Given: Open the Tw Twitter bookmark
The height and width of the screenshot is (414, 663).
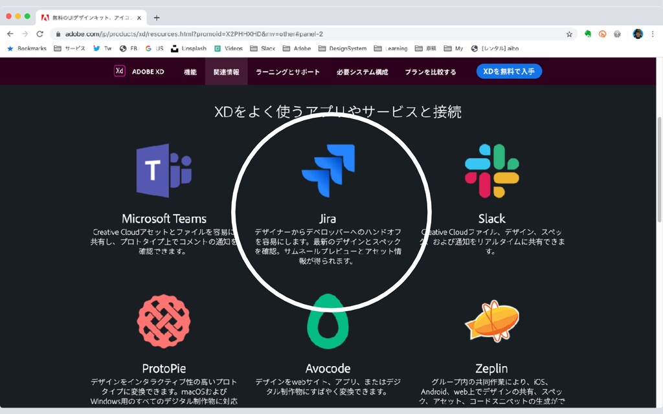Looking at the screenshot, I should tap(102, 49).
